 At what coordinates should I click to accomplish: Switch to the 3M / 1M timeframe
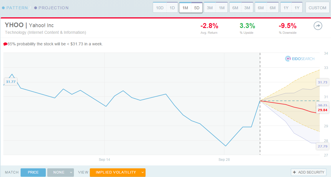(x=216, y=8)
